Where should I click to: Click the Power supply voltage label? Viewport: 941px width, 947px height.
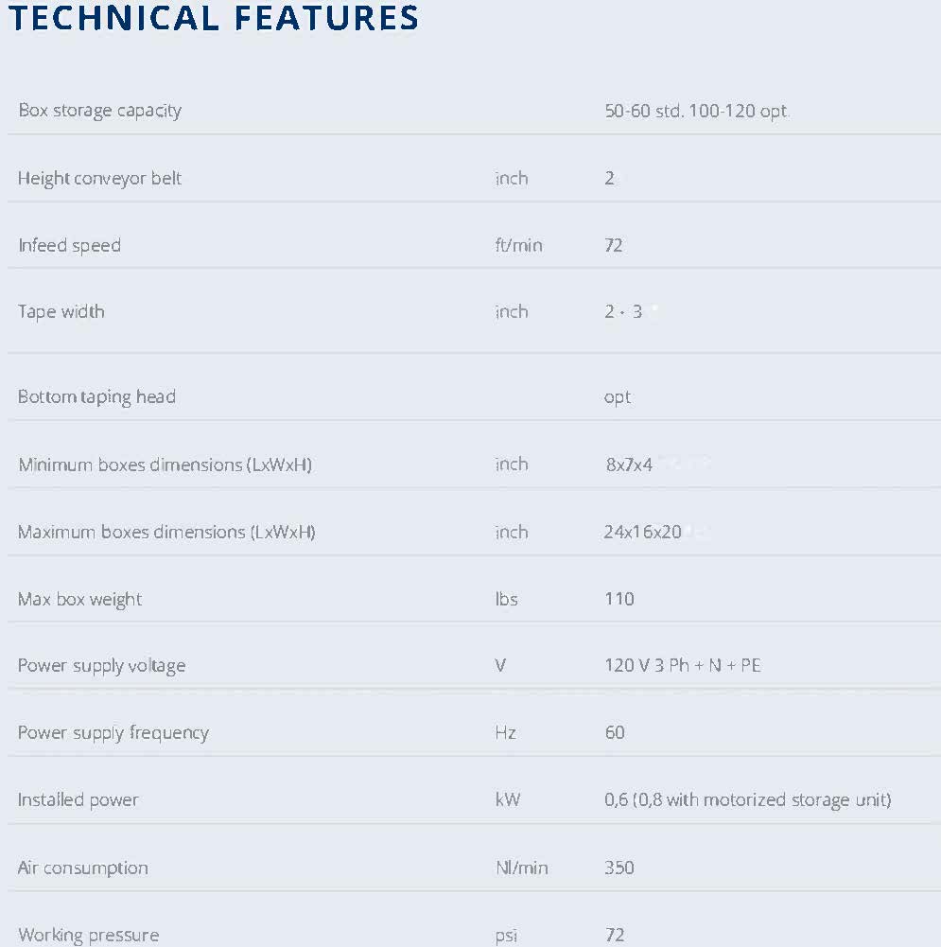pyautogui.click(x=101, y=666)
